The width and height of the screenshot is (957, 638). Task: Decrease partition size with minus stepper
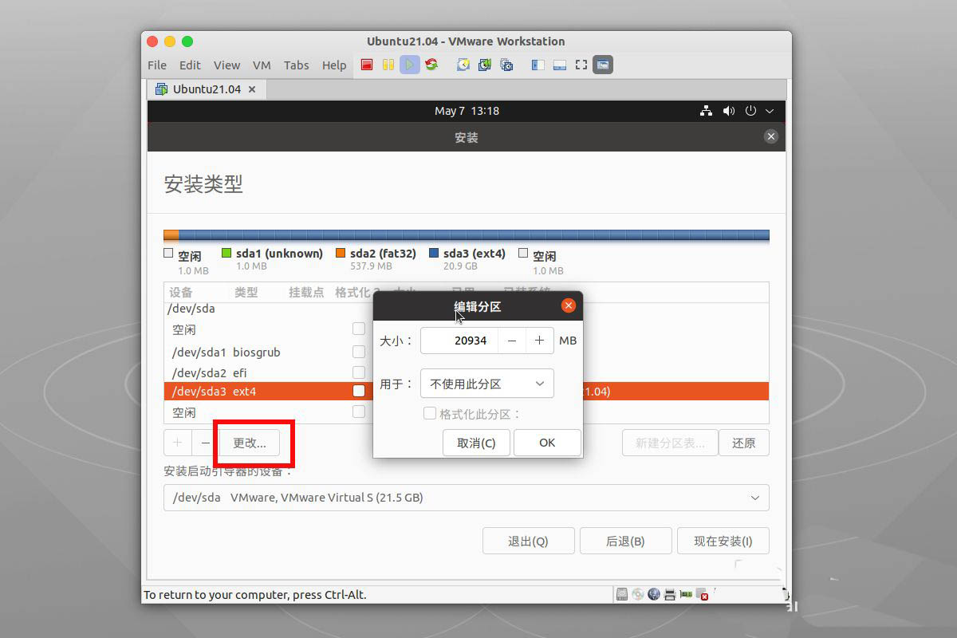point(512,341)
